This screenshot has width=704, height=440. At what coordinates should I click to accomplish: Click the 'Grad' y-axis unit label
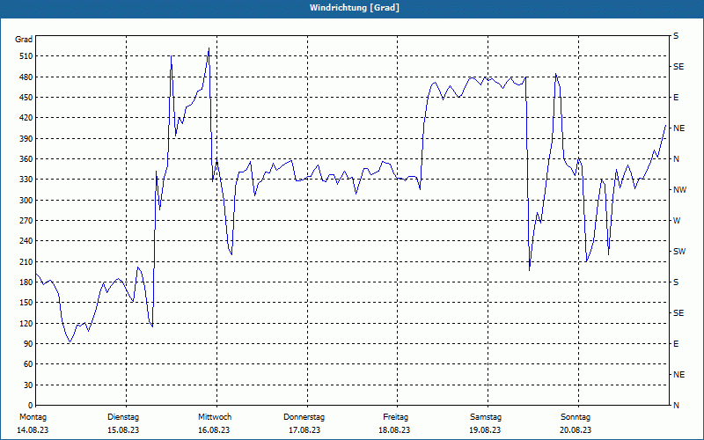(24, 40)
